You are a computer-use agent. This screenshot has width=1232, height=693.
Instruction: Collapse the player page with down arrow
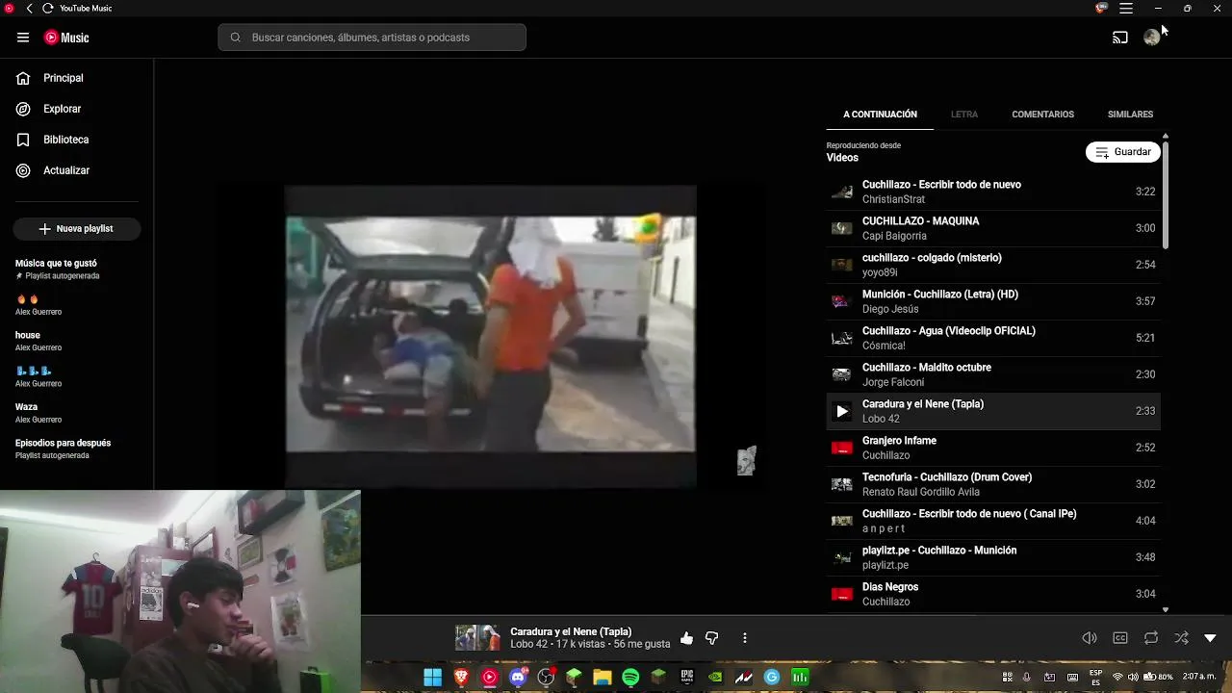click(1211, 638)
